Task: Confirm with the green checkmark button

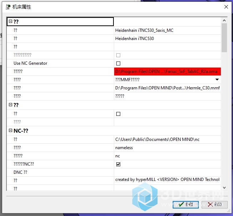Action: pyautogui.click(x=186, y=205)
